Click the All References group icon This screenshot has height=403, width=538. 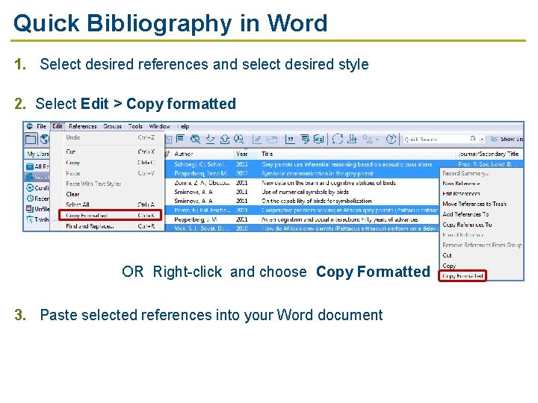[x=30, y=166]
